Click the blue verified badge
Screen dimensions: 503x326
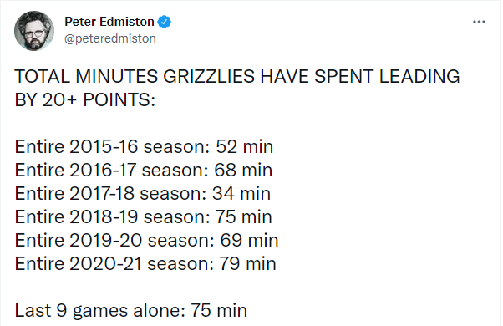165,22
